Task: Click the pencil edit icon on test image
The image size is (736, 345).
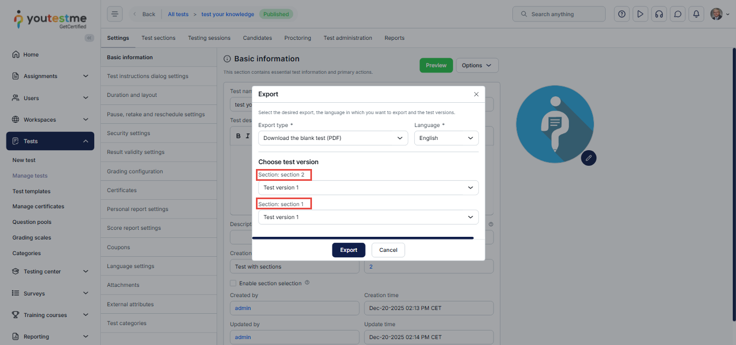Action: [x=588, y=158]
